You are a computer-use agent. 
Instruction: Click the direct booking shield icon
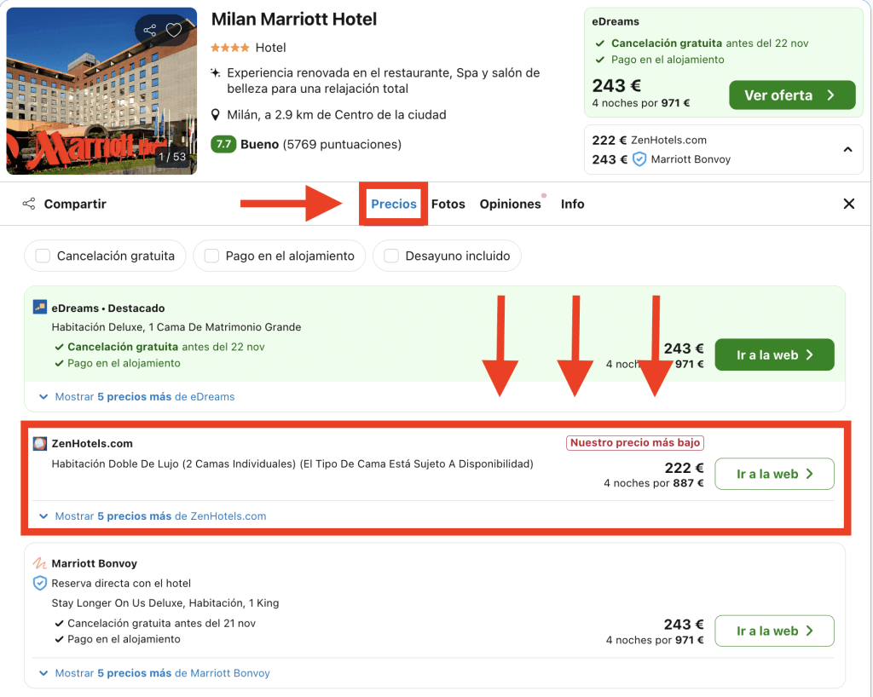(x=39, y=584)
